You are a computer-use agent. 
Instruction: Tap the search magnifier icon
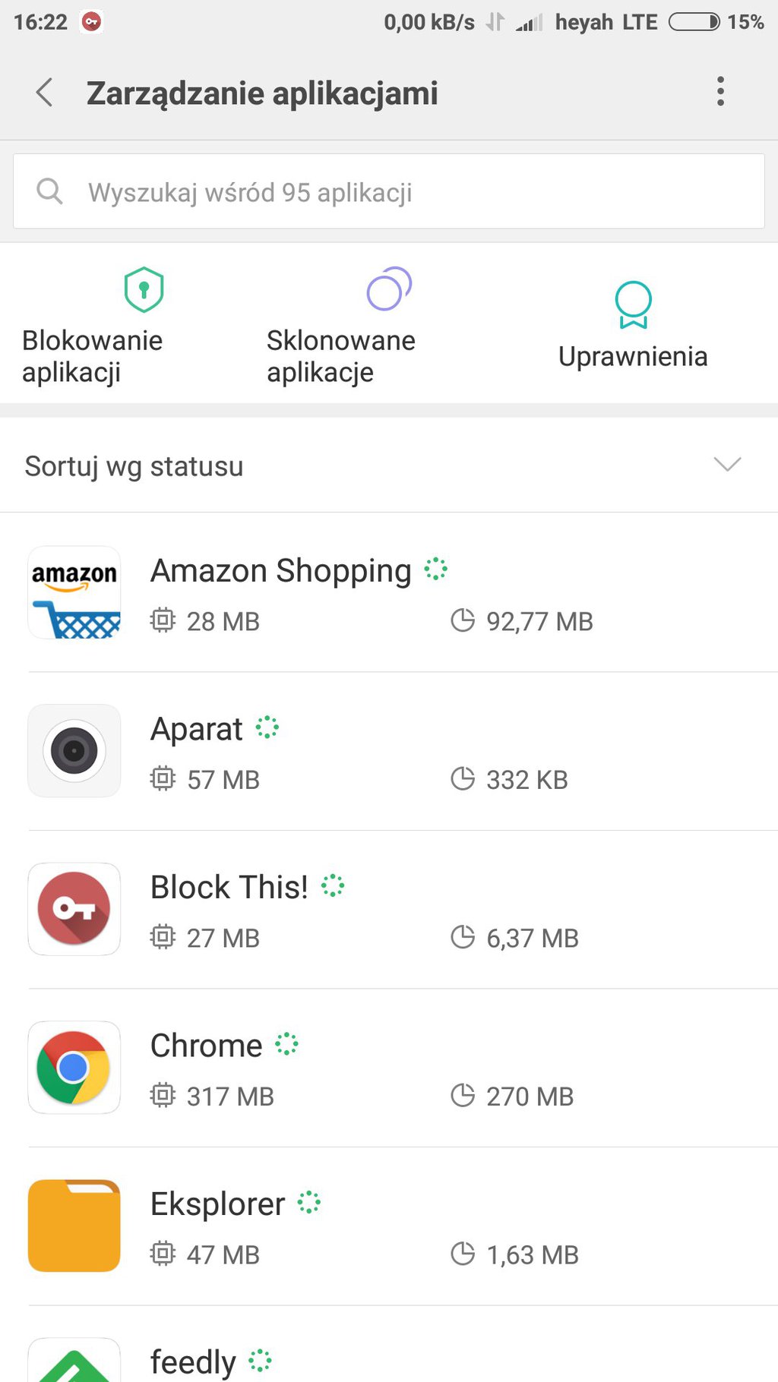click(50, 191)
